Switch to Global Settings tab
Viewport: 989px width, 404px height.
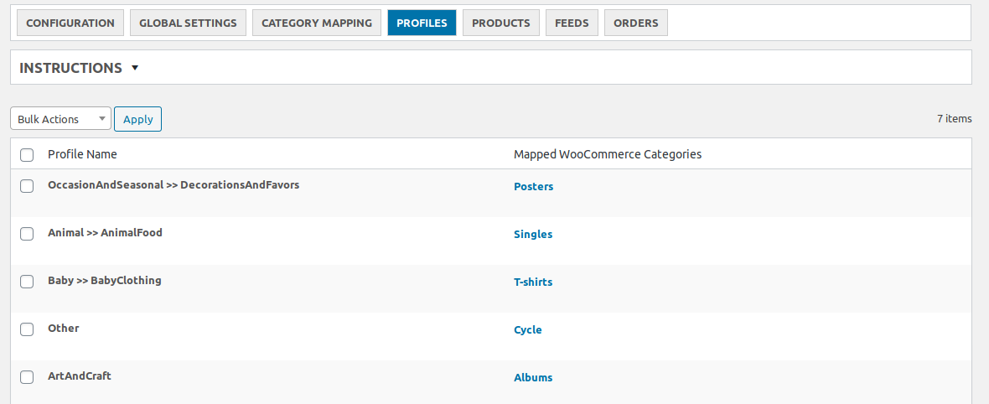(x=188, y=23)
